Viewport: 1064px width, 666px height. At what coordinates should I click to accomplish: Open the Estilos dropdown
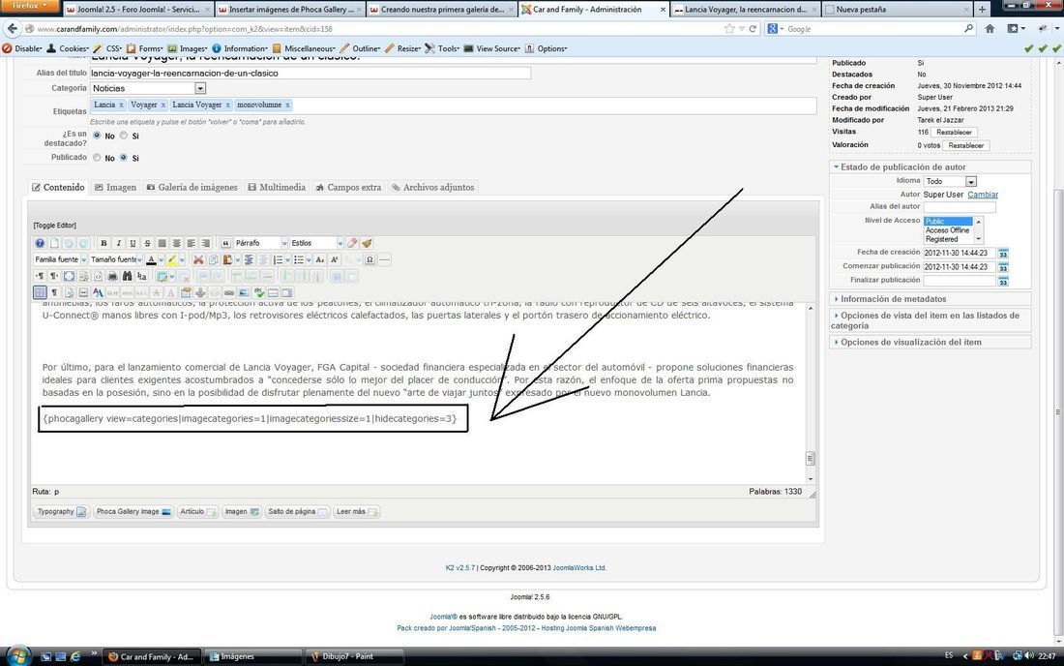click(x=316, y=243)
